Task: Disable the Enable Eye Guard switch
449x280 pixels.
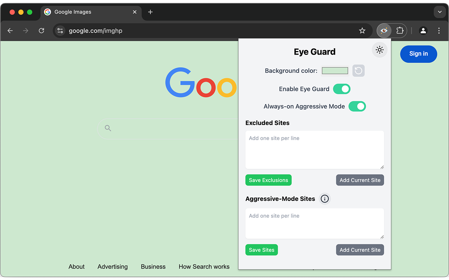Action: [342, 89]
